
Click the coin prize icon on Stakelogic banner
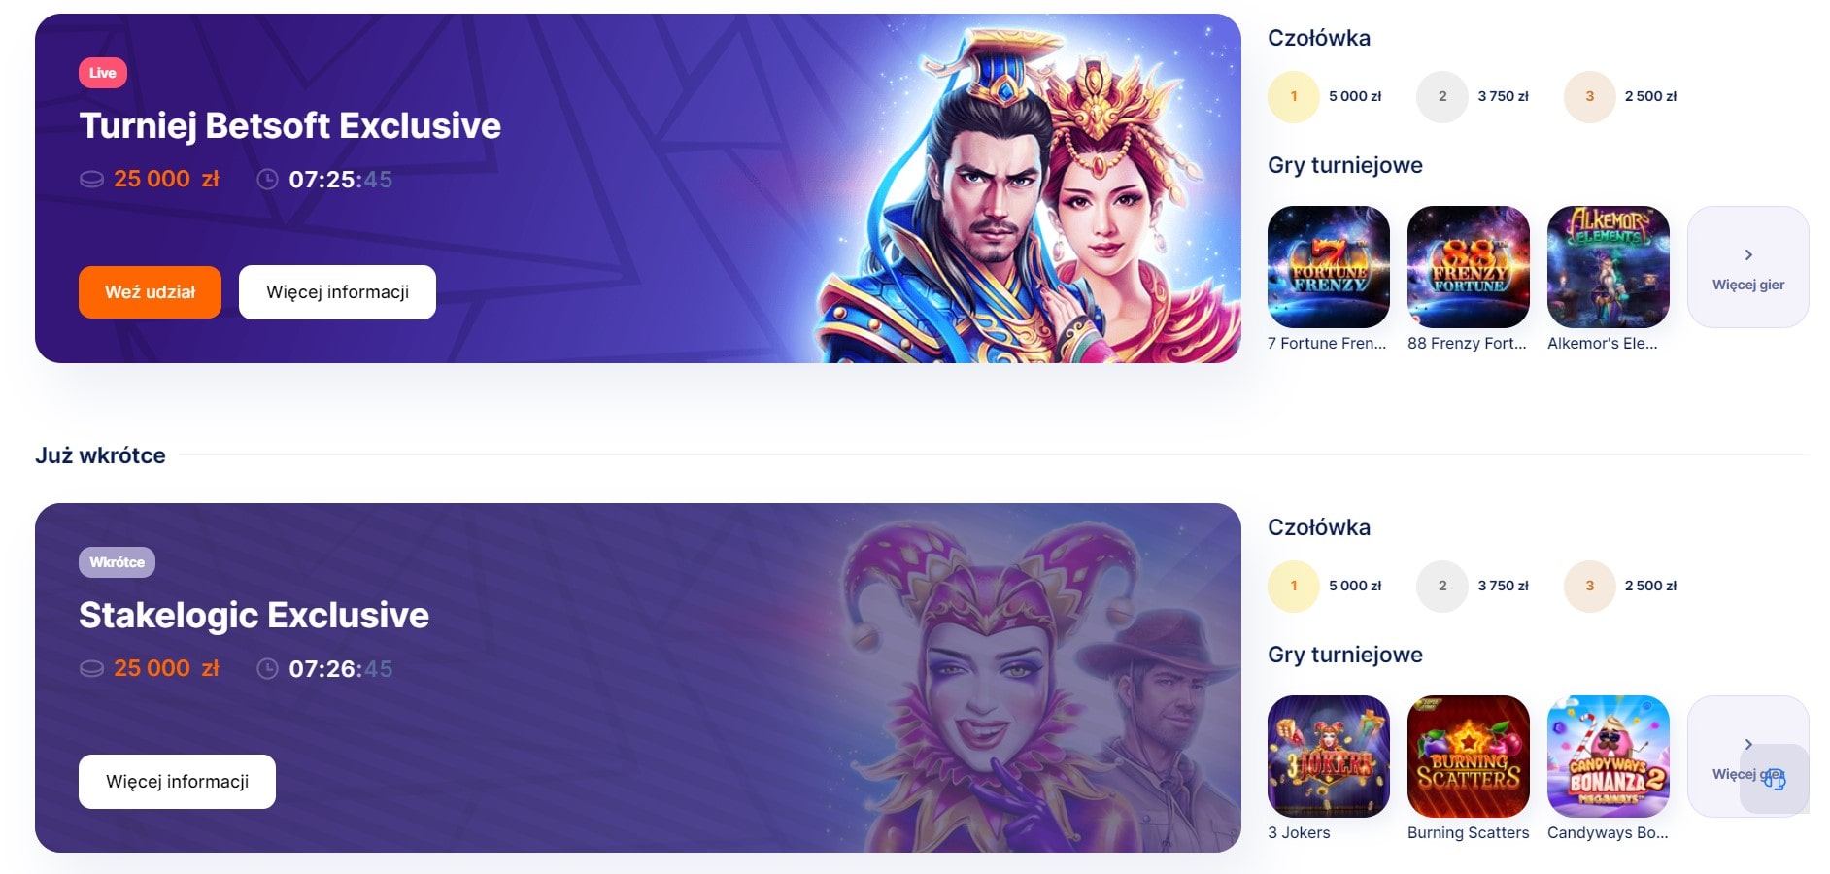91,669
